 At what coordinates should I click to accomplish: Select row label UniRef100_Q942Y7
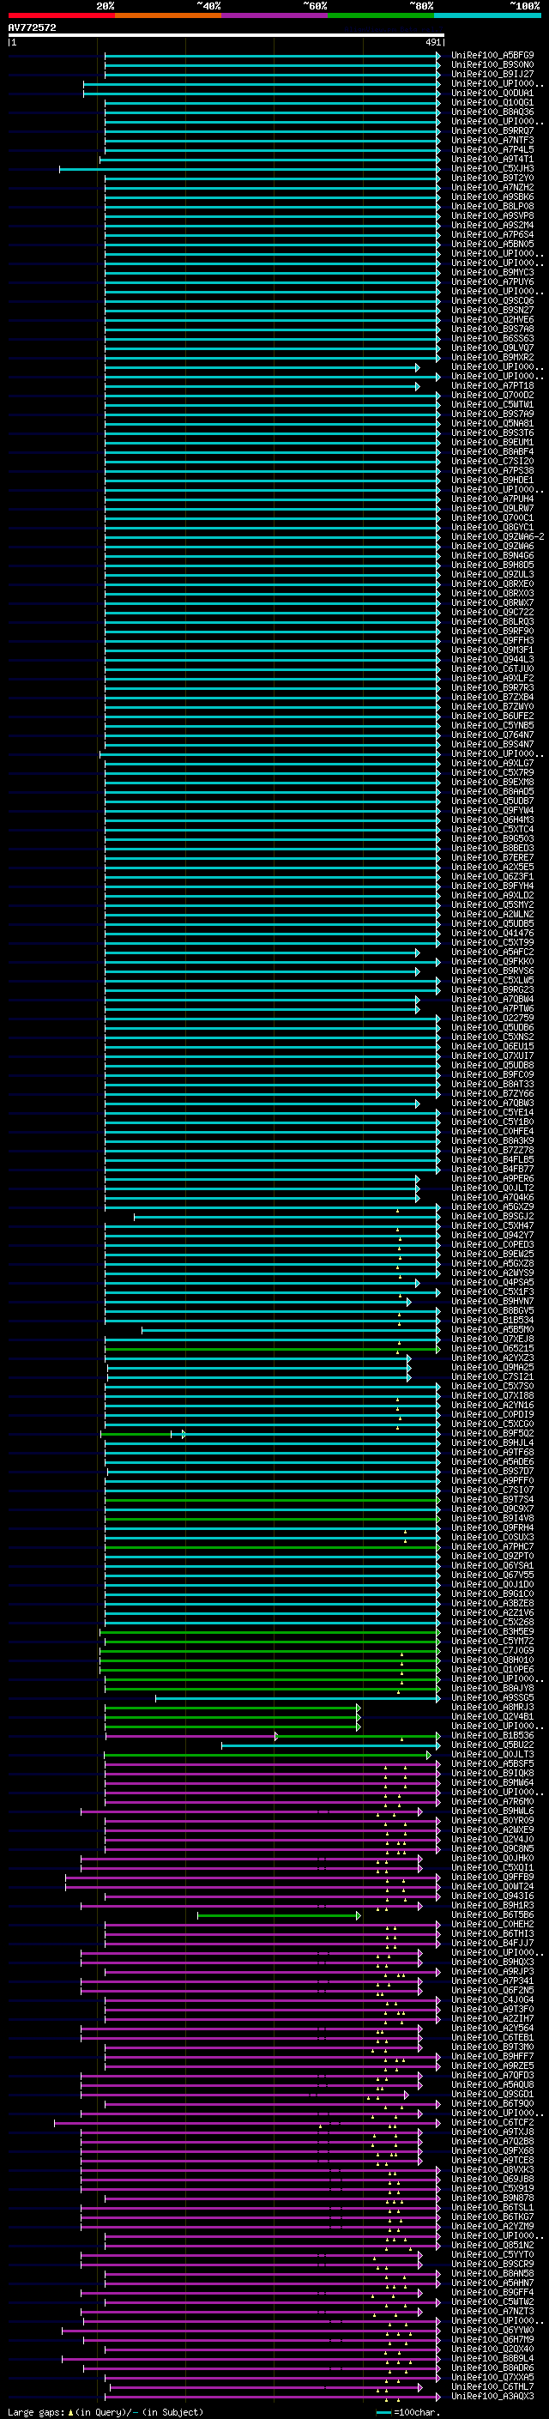click(x=492, y=1235)
